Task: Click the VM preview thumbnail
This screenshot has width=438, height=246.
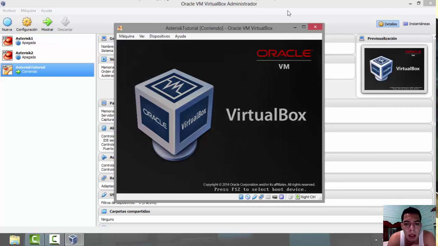Action: coord(394,69)
